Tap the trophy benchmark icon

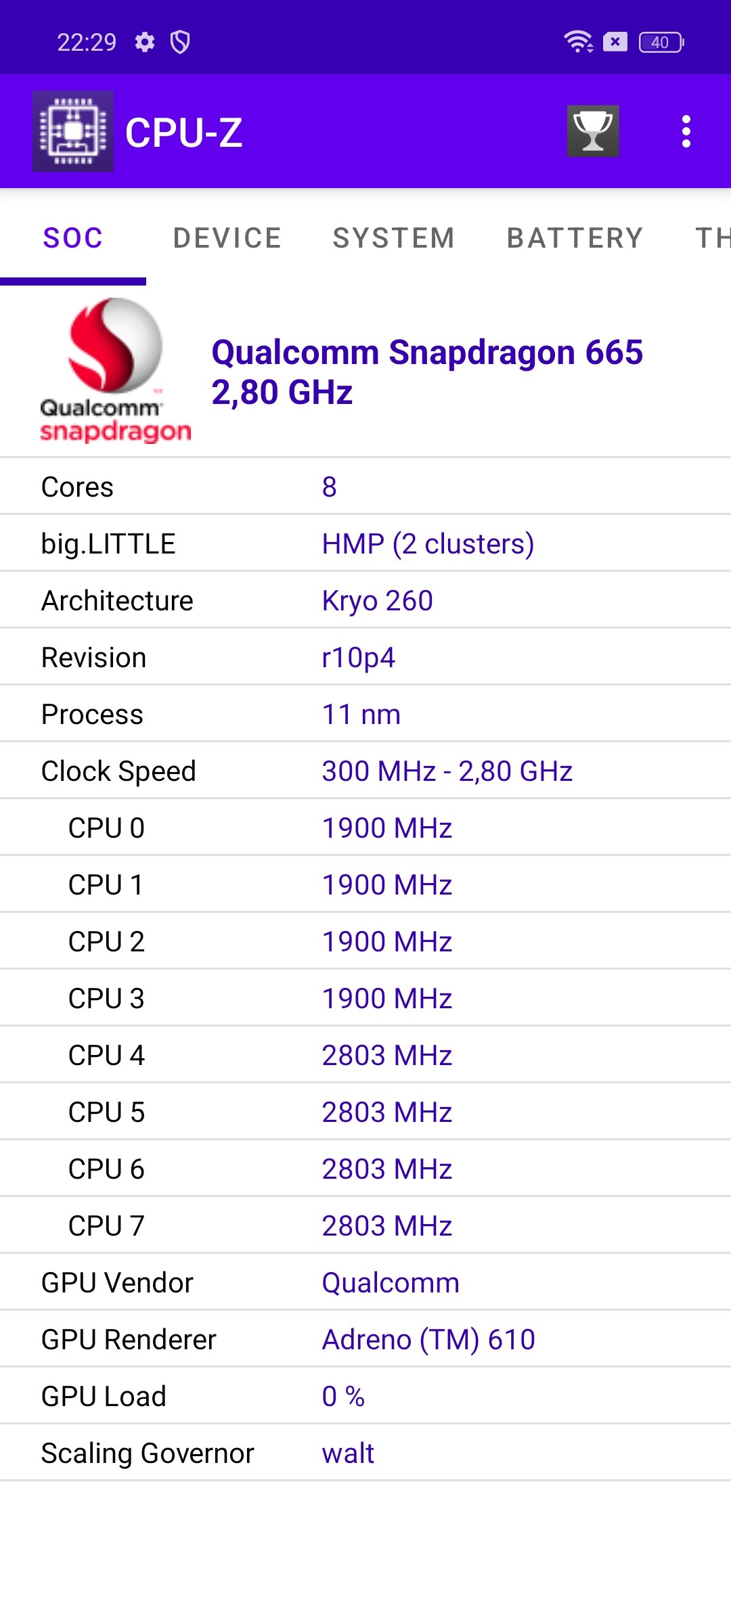(x=593, y=131)
